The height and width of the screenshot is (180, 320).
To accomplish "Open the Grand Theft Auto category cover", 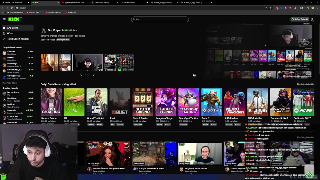I will tap(97, 102).
